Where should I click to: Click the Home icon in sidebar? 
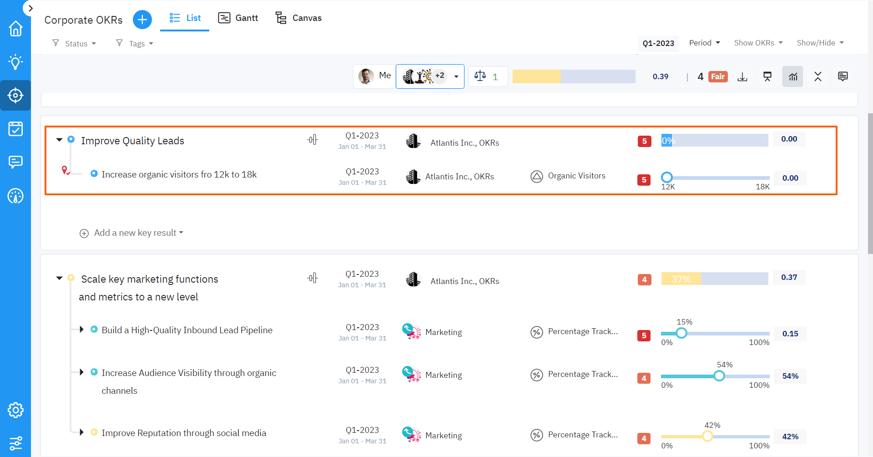(15, 29)
